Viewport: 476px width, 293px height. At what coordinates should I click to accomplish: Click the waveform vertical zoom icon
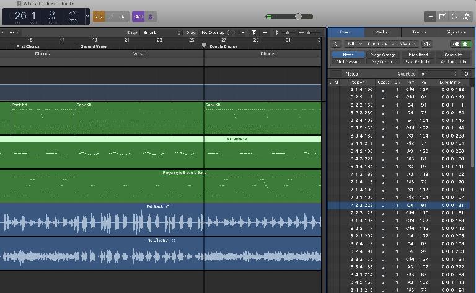[x=253, y=32]
